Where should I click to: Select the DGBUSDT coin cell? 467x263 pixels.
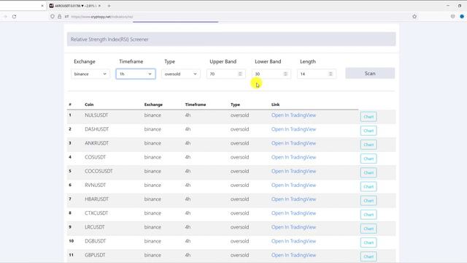pos(96,241)
